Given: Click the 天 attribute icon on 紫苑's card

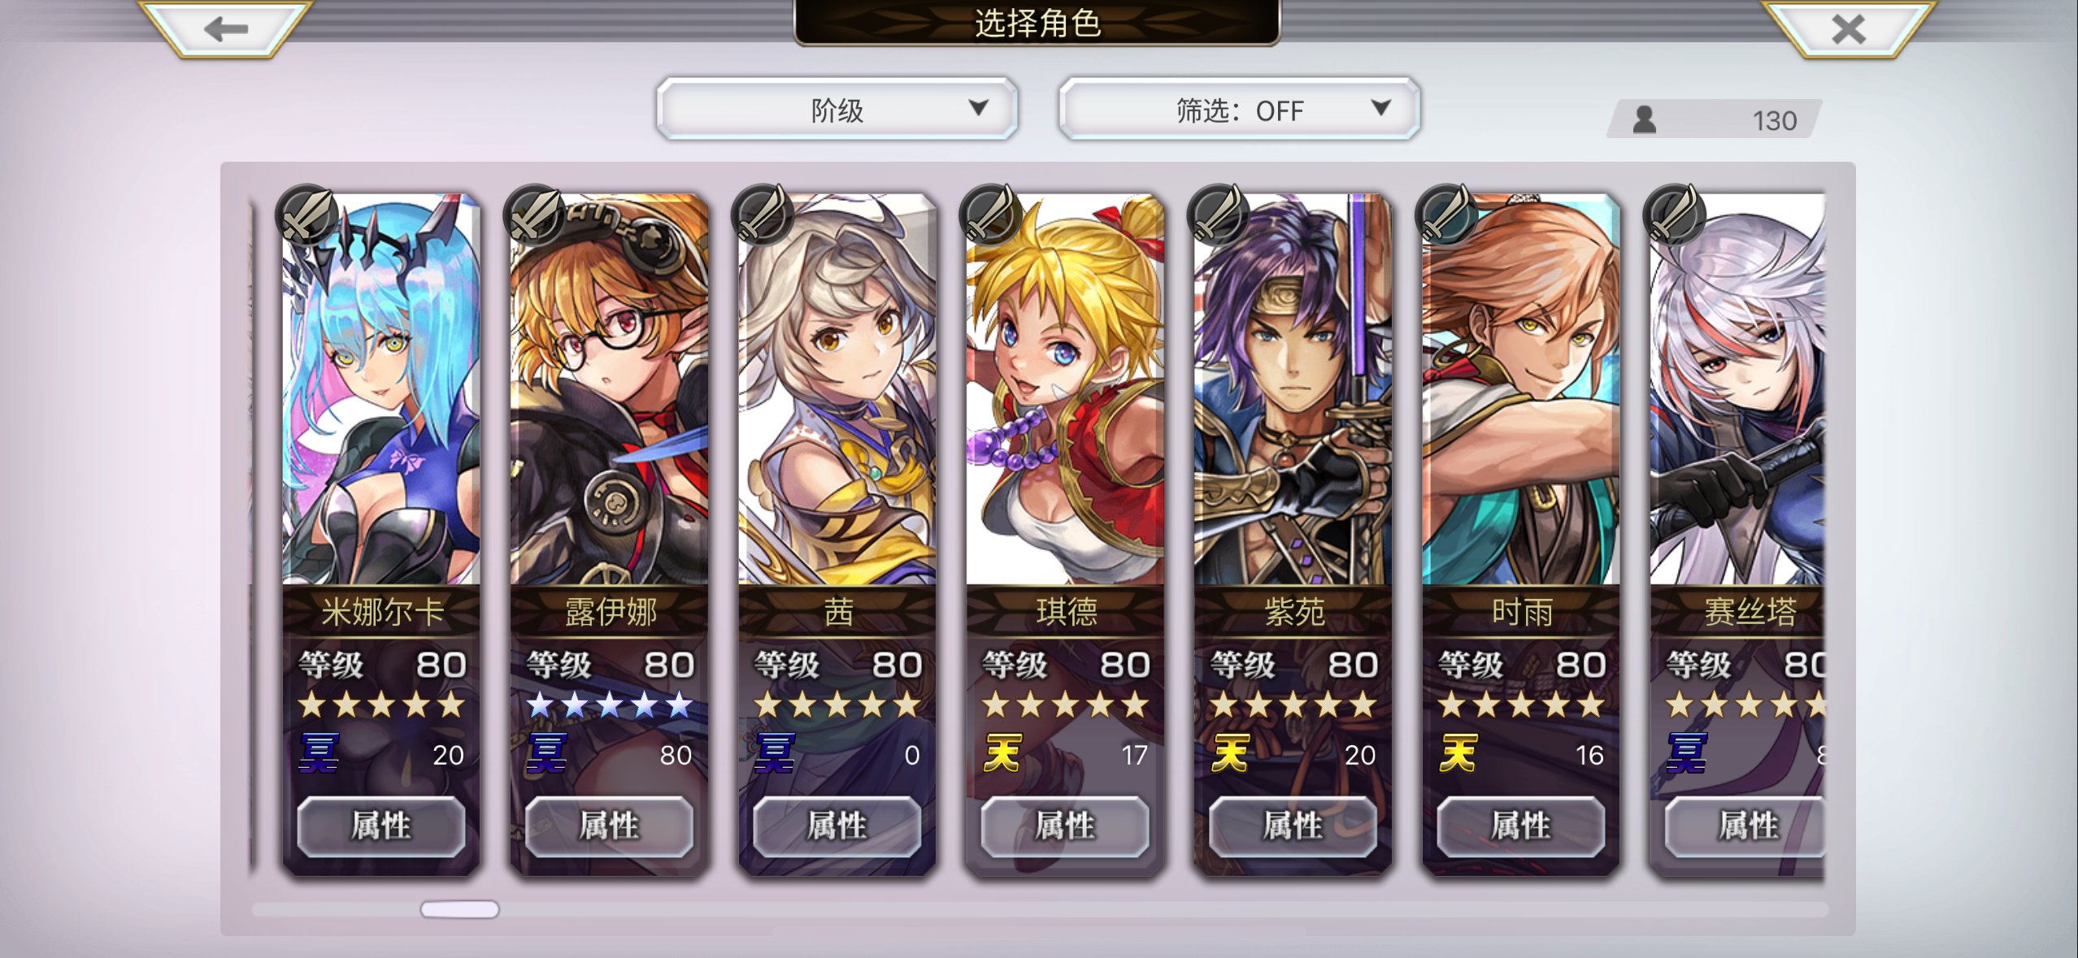Looking at the screenshot, I should 1230,753.
